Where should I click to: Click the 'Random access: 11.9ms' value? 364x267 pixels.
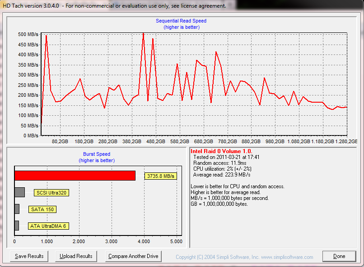coord(220,163)
